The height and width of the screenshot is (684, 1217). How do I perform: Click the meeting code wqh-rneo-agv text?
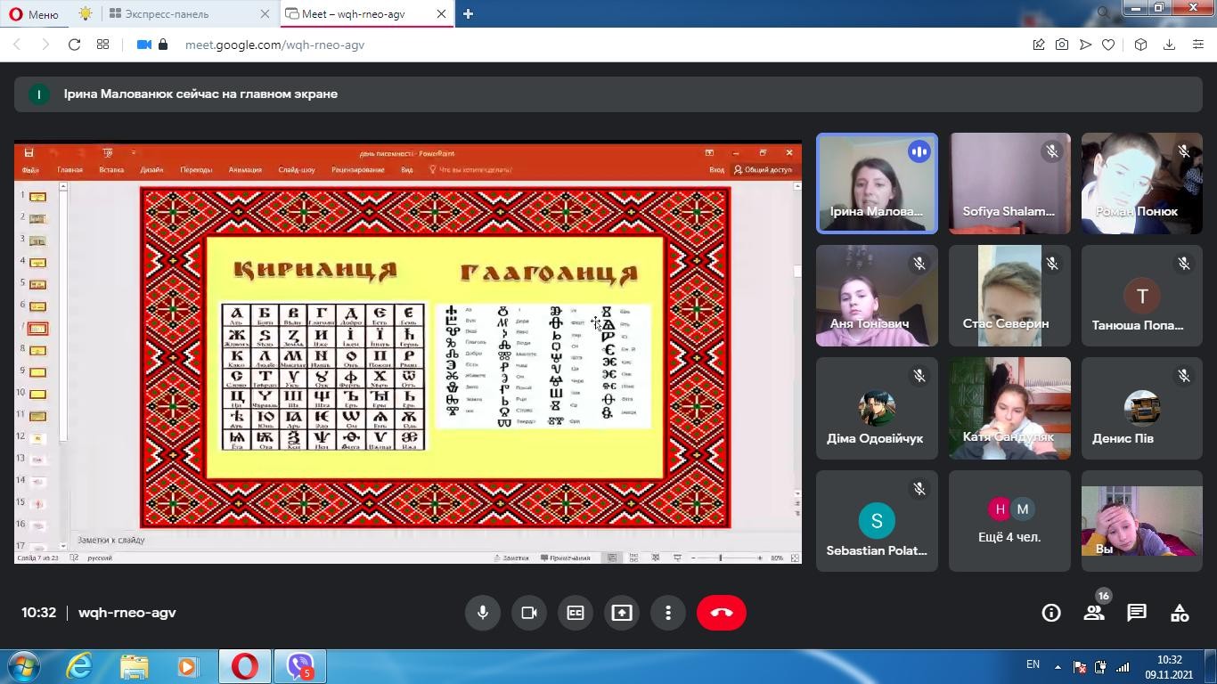point(127,613)
